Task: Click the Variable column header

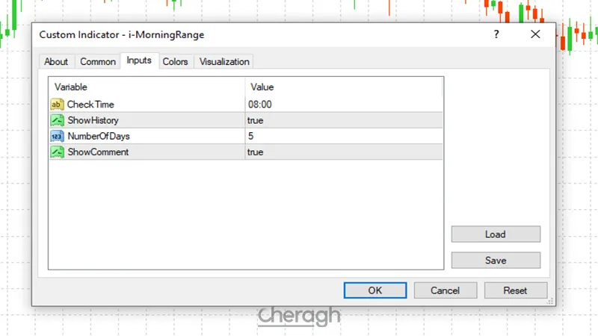Action: [147, 87]
